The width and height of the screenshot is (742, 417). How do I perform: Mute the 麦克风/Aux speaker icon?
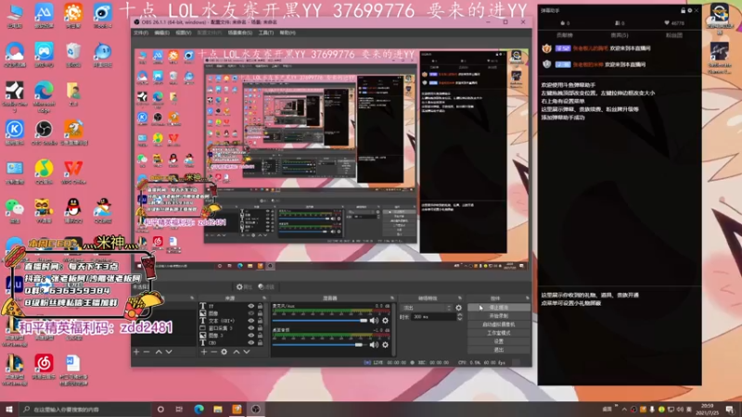click(375, 321)
